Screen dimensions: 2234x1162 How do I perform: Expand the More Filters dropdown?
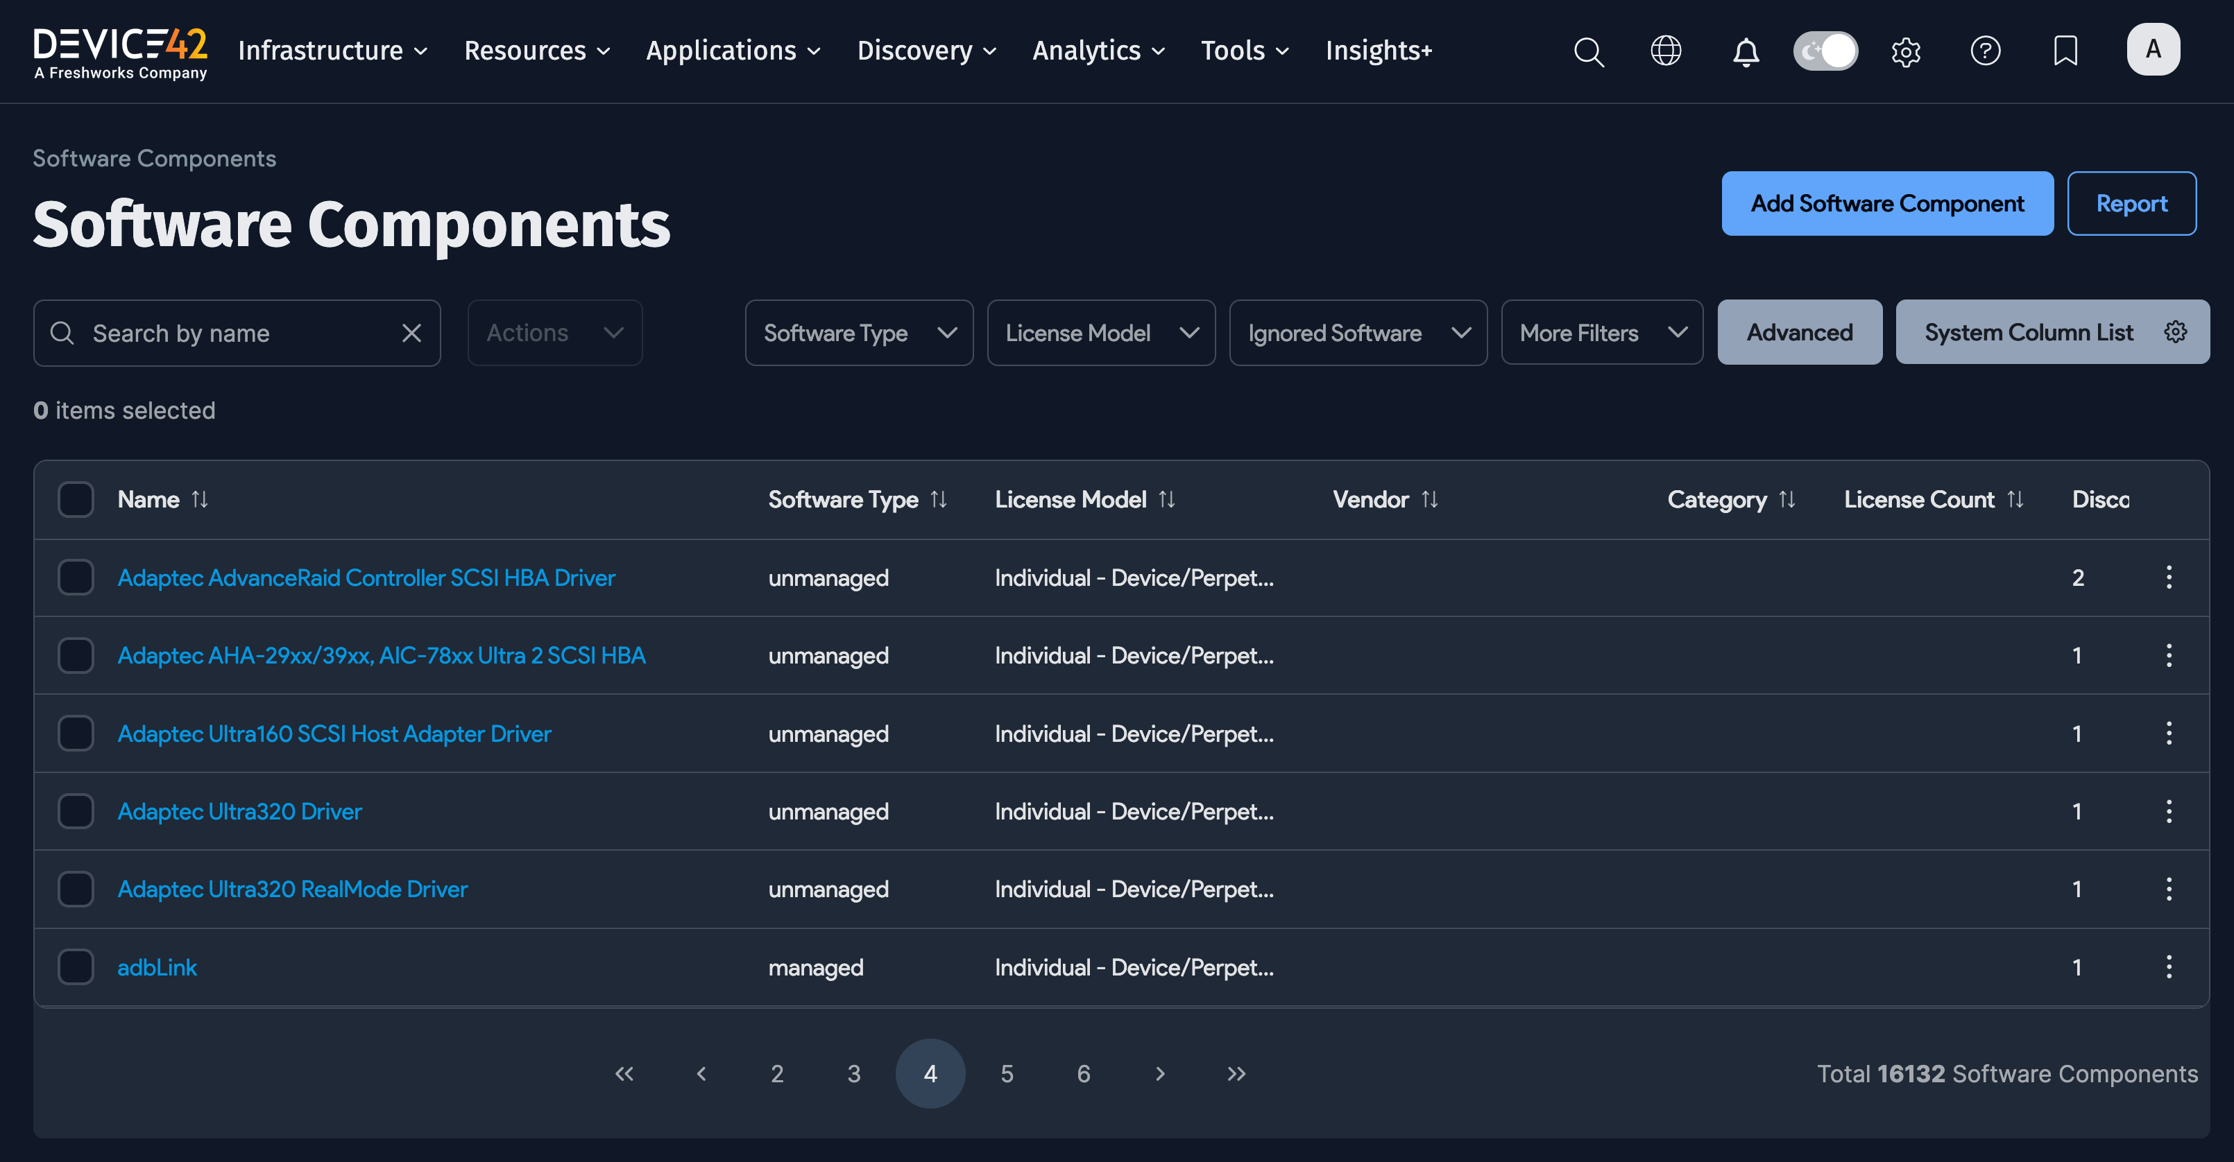click(1602, 333)
